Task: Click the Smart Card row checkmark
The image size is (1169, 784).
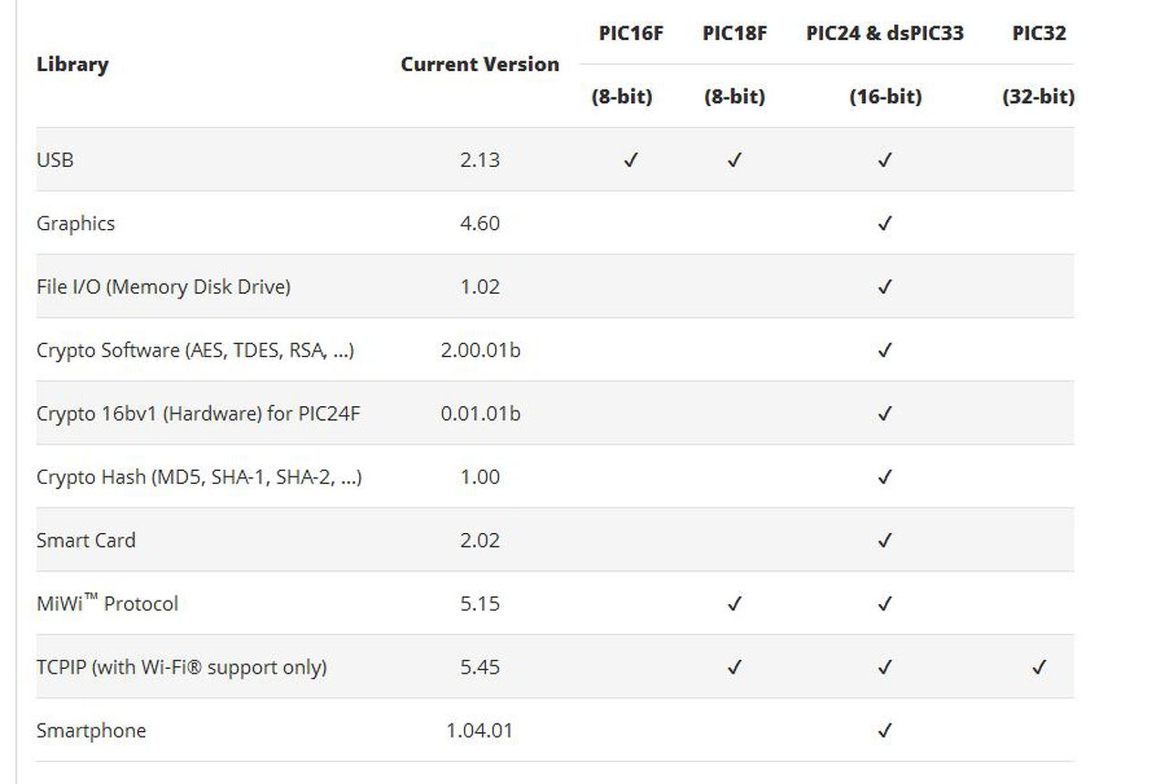Action: pos(884,540)
